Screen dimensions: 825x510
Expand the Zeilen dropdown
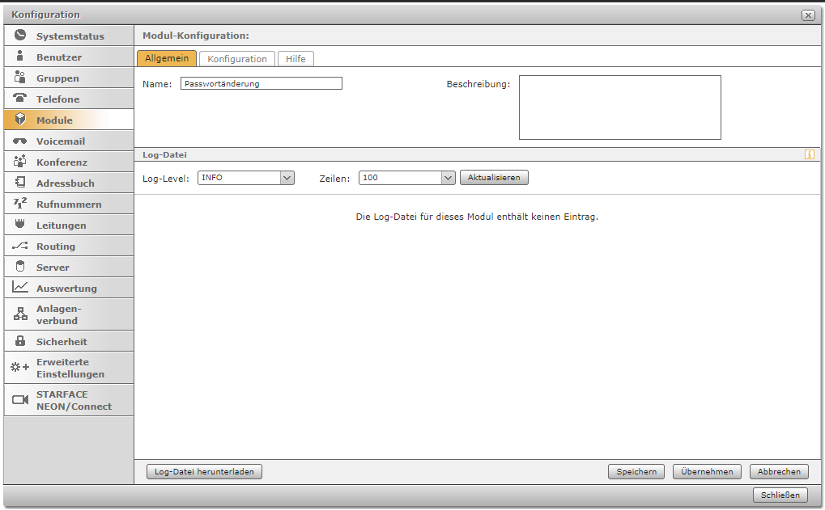[x=448, y=178]
